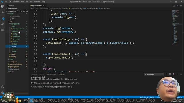Refresh the file explorer
The height and width of the screenshot is (103, 184).
click(24, 11)
